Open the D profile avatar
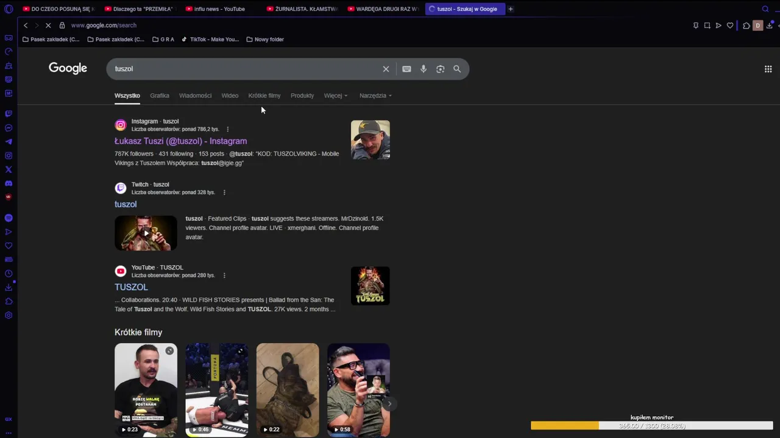The image size is (780, 438). pyautogui.click(x=758, y=26)
